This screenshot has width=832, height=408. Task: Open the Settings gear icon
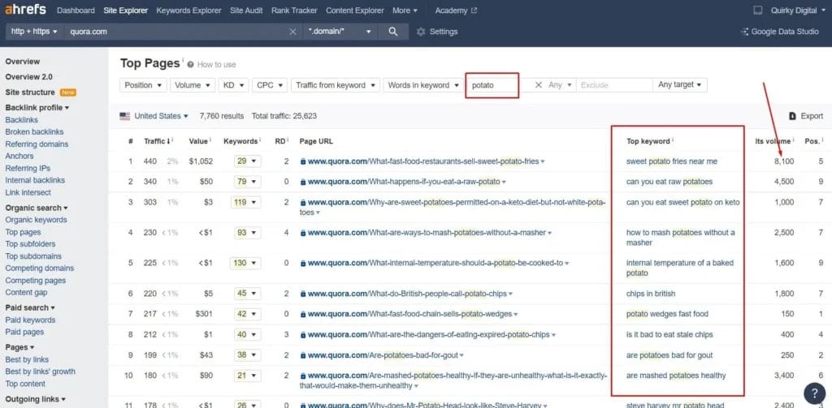tap(421, 32)
